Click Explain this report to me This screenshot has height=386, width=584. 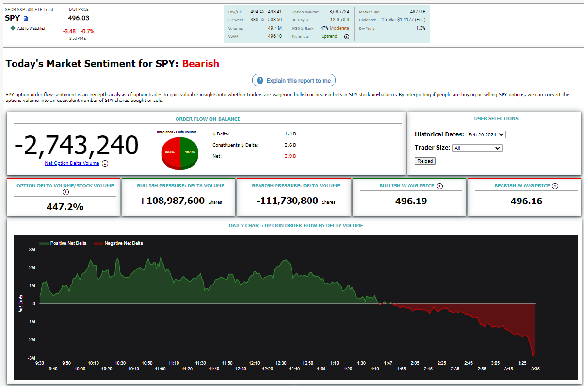[x=293, y=81]
